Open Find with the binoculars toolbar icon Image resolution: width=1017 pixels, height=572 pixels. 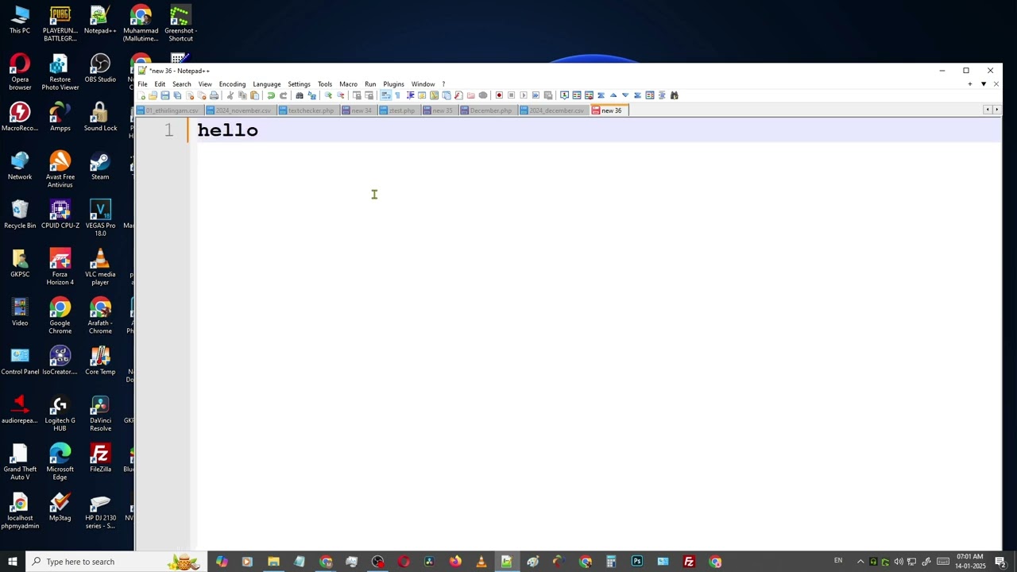[300, 95]
